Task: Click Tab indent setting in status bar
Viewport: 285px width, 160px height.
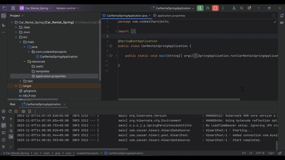Action: tap(271, 153)
